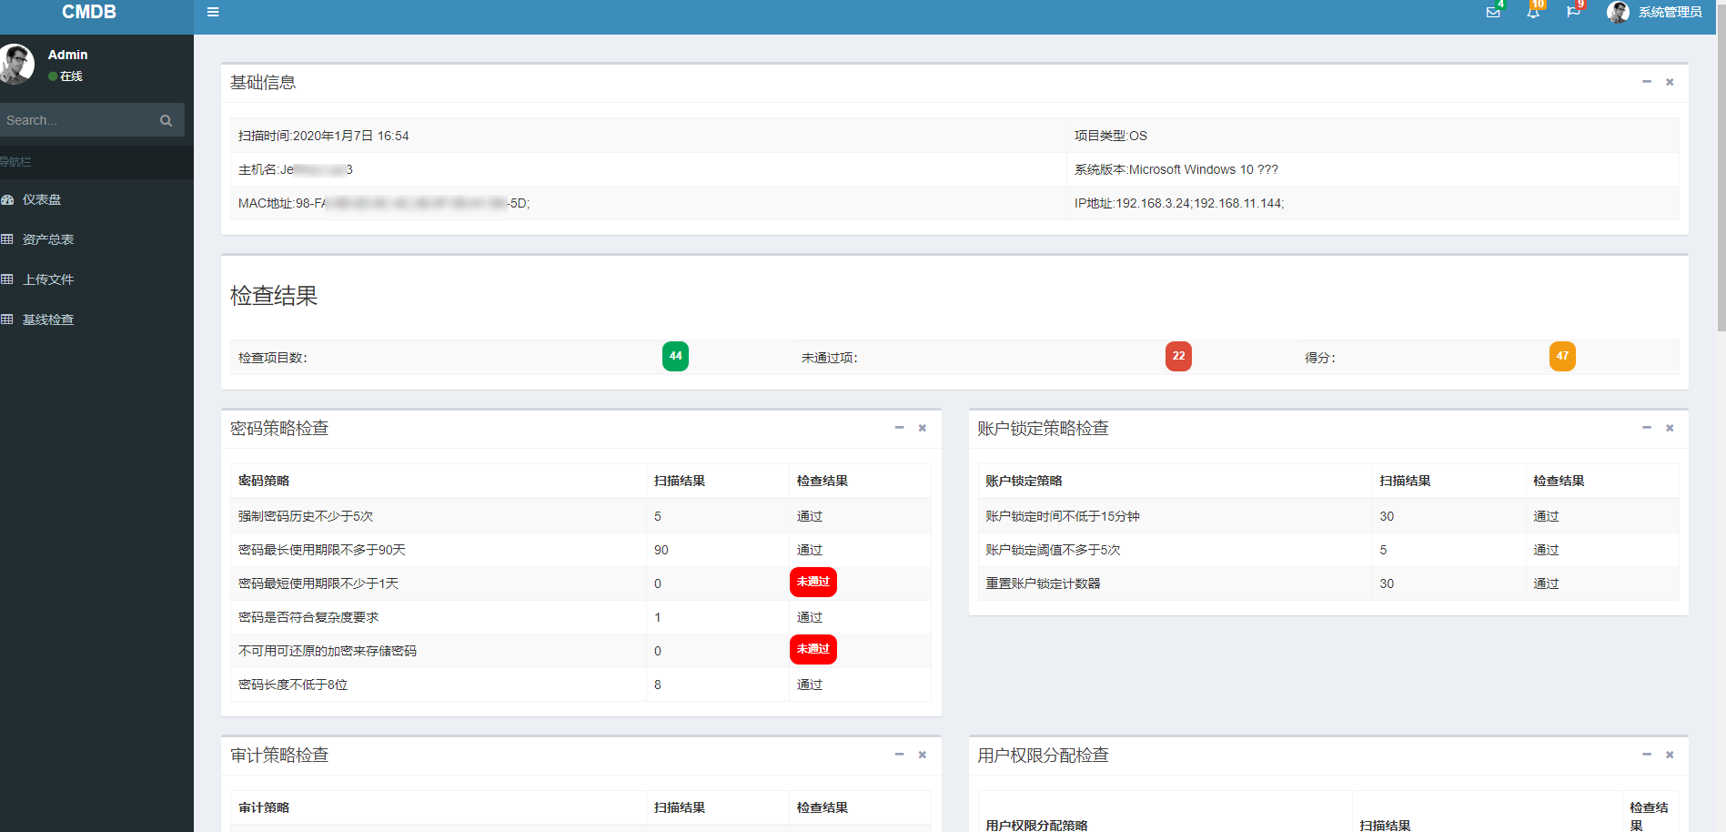This screenshot has width=1726, height=832.
Task: Click the 密码策略 column header
Action: (x=439, y=481)
